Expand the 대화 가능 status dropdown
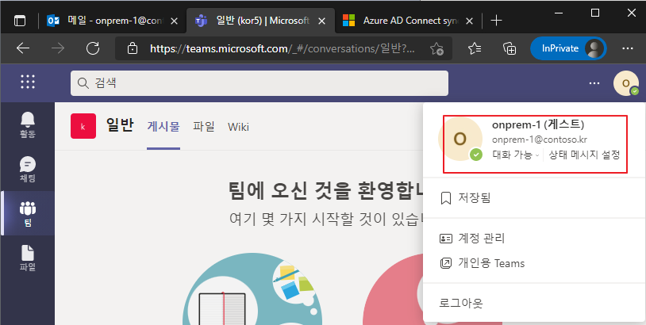The image size is (646, 325). point(516,155)
